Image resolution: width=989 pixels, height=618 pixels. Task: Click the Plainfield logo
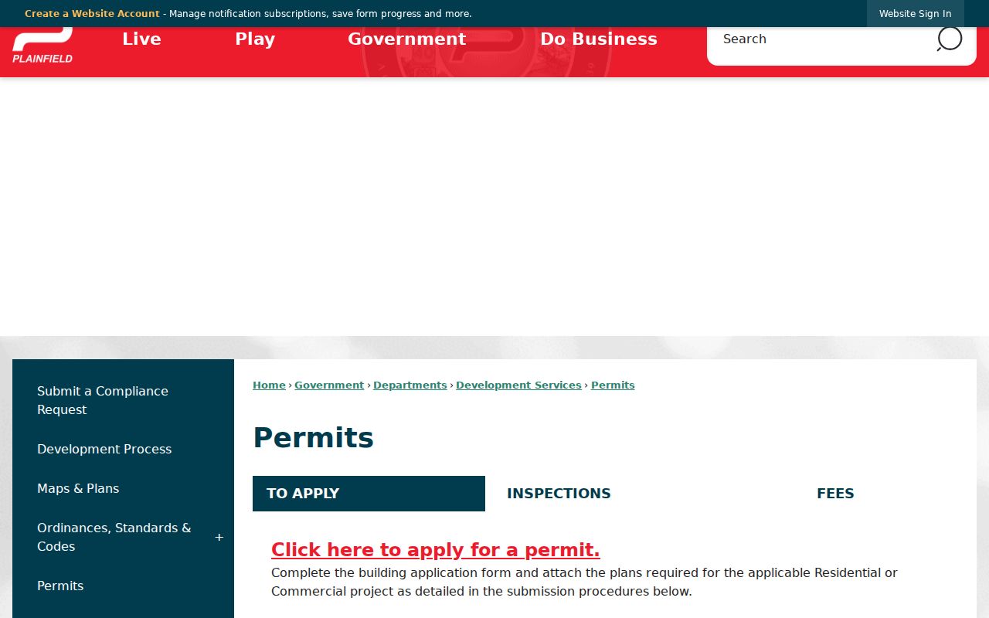[x=42, y=46]
